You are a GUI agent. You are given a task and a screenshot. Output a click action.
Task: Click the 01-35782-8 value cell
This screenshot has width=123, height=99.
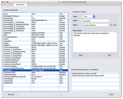click(45, 77)
